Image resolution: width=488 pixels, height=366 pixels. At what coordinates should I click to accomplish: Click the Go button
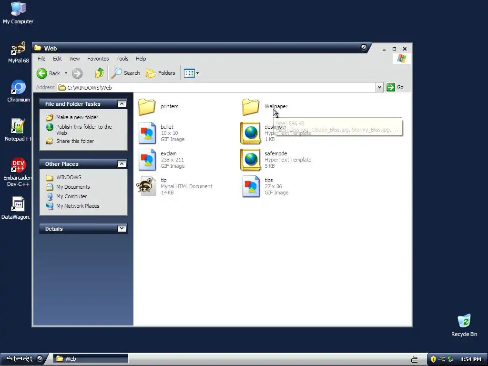point(395,88)
